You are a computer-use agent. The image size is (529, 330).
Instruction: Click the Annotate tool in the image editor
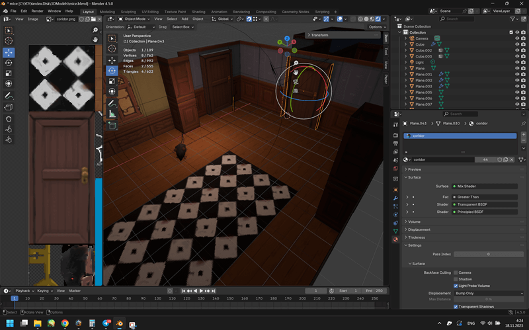coord(9,96)
